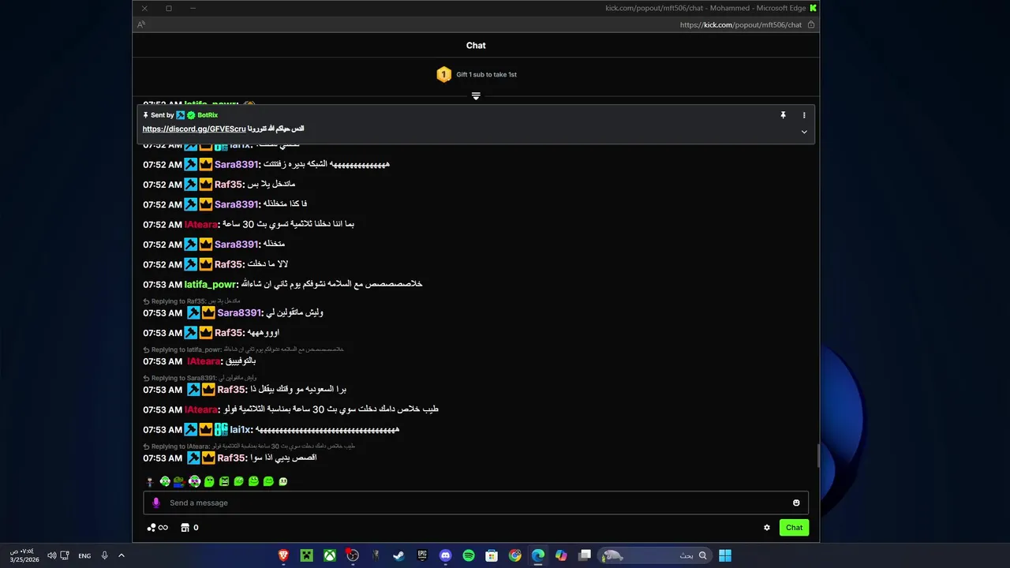Insert the small person figure emote
Viewport: 1010px width, 568px height.
pyautogui.click(x=150, y=481)
